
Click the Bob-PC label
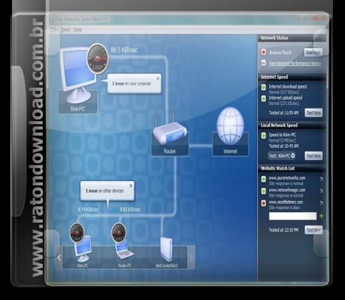78,109
